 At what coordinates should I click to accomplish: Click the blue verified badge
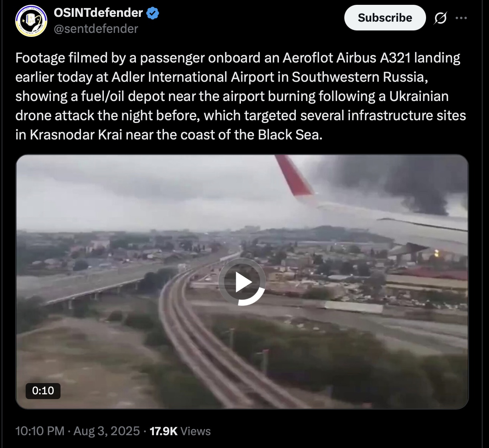[153, 13]
